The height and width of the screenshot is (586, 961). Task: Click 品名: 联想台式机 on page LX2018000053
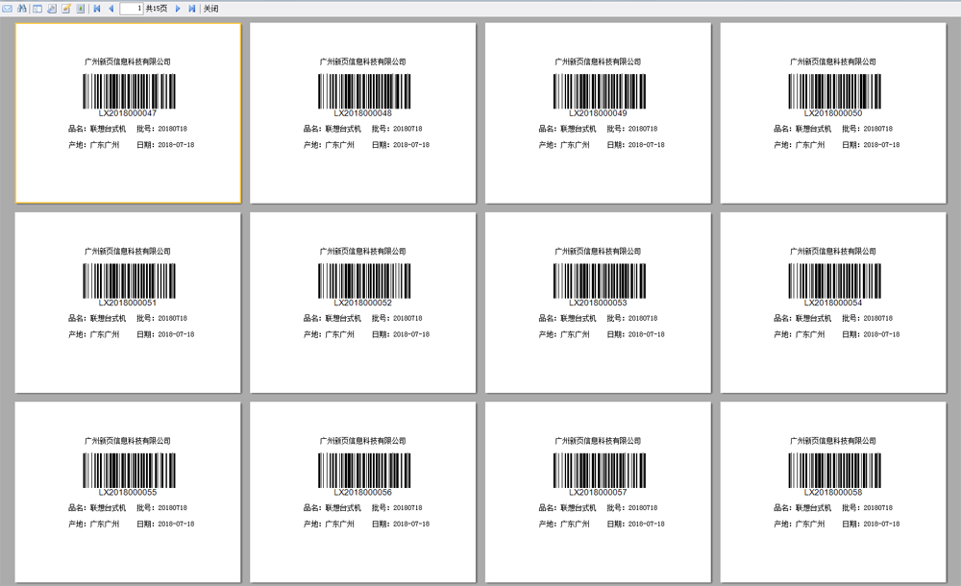568,318
